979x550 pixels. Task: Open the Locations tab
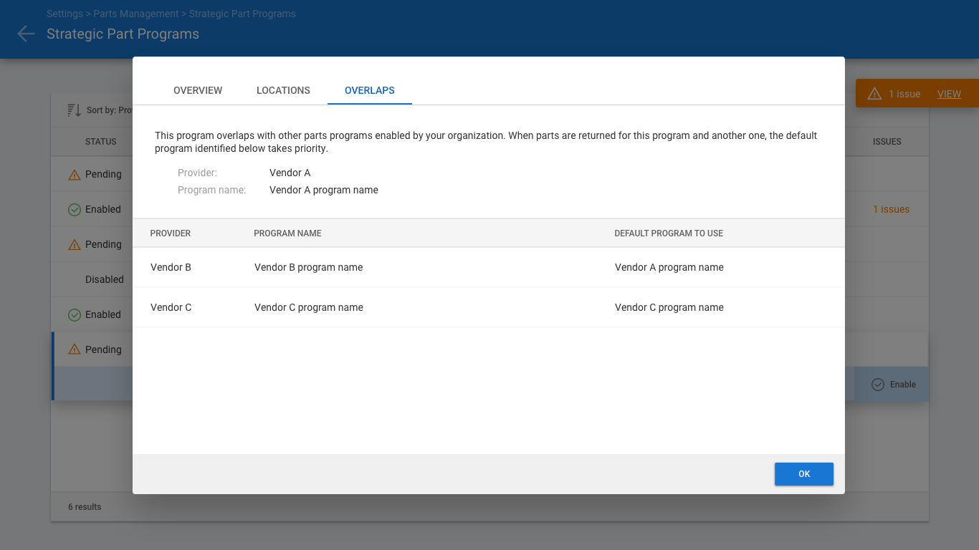pos(283,90)
